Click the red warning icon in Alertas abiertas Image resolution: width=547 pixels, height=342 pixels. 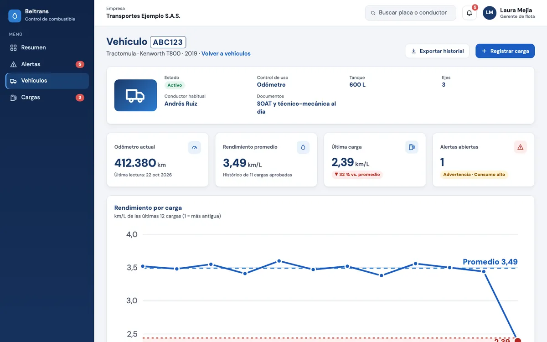coord(520,147)
